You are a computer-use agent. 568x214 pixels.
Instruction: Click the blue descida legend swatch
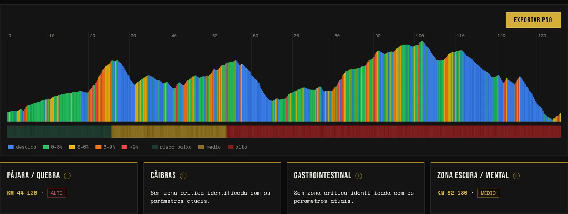11,147
